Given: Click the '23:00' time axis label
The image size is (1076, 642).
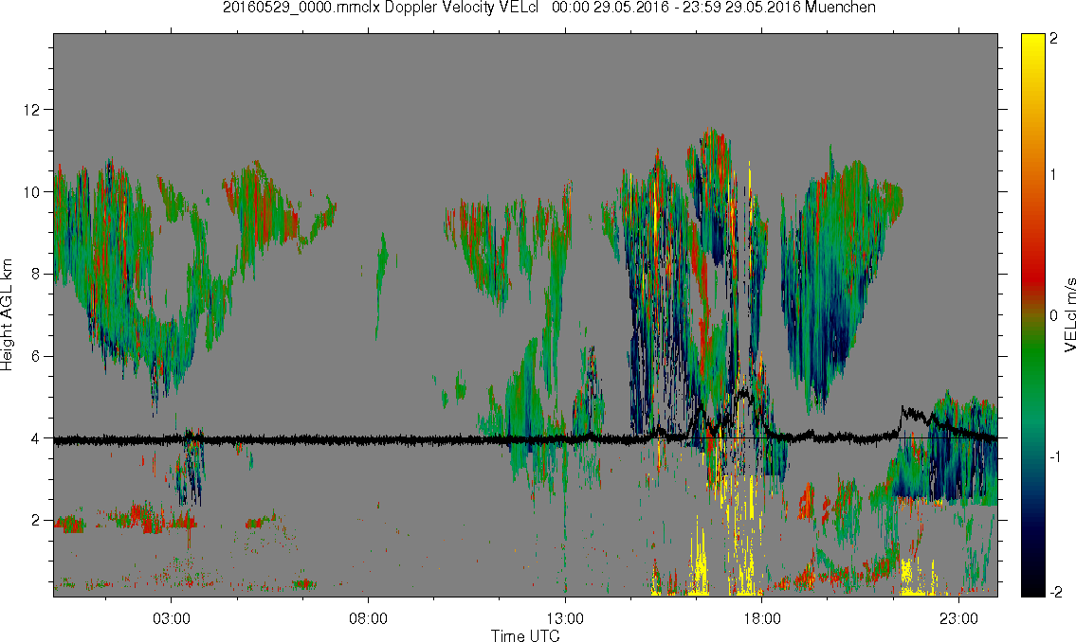Looking at the screenshot, I should click(958, 618).
